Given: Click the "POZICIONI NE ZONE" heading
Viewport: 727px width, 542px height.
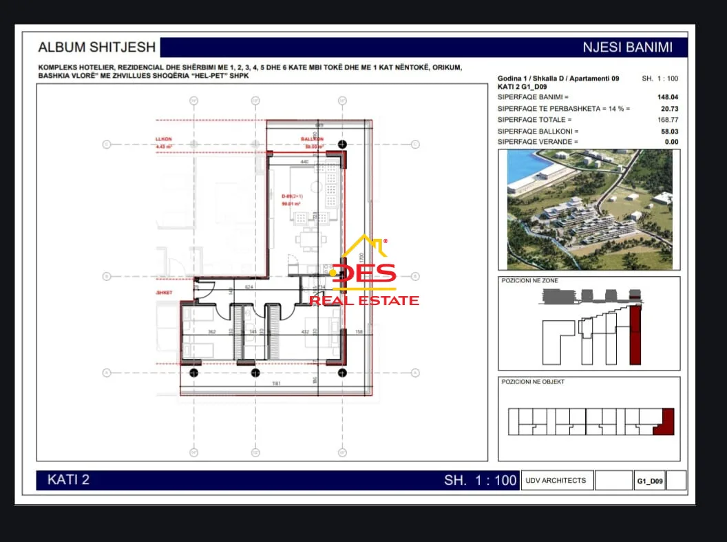Looking at the screenshot, I should point(529,280).
